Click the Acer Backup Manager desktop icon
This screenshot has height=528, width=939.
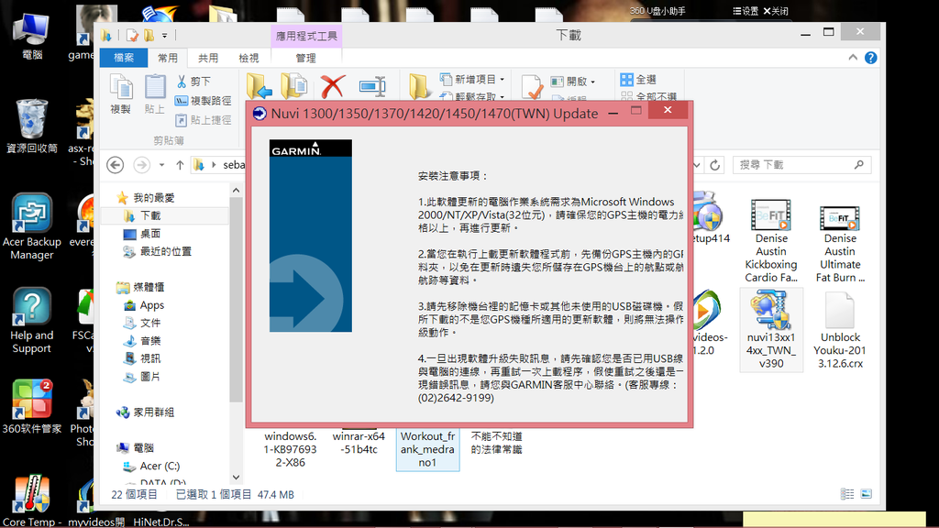[x=32, y=226]
